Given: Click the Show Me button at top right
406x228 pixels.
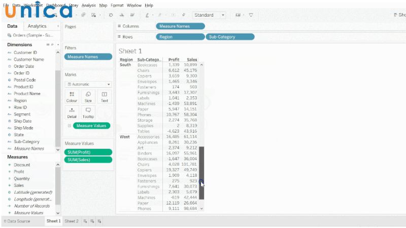Looking at the screenshot, I should [399, 15].
